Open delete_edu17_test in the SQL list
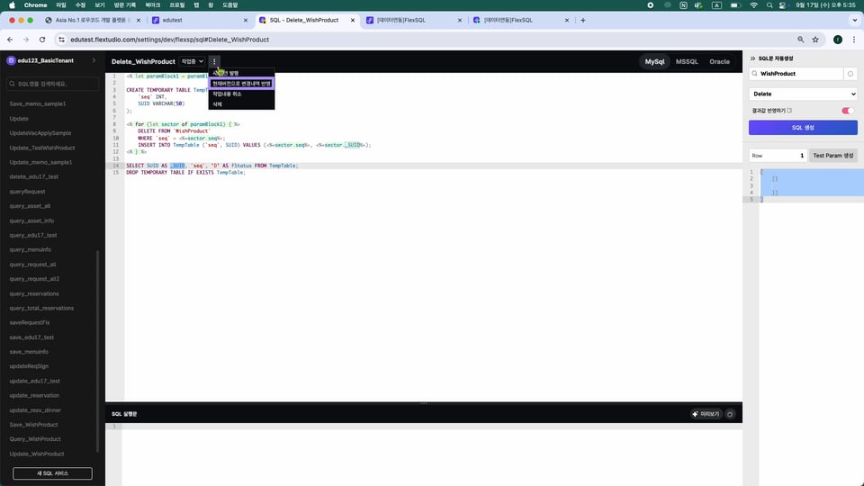The width and height of the screenshot is (864, 486). tap(33, 177)
